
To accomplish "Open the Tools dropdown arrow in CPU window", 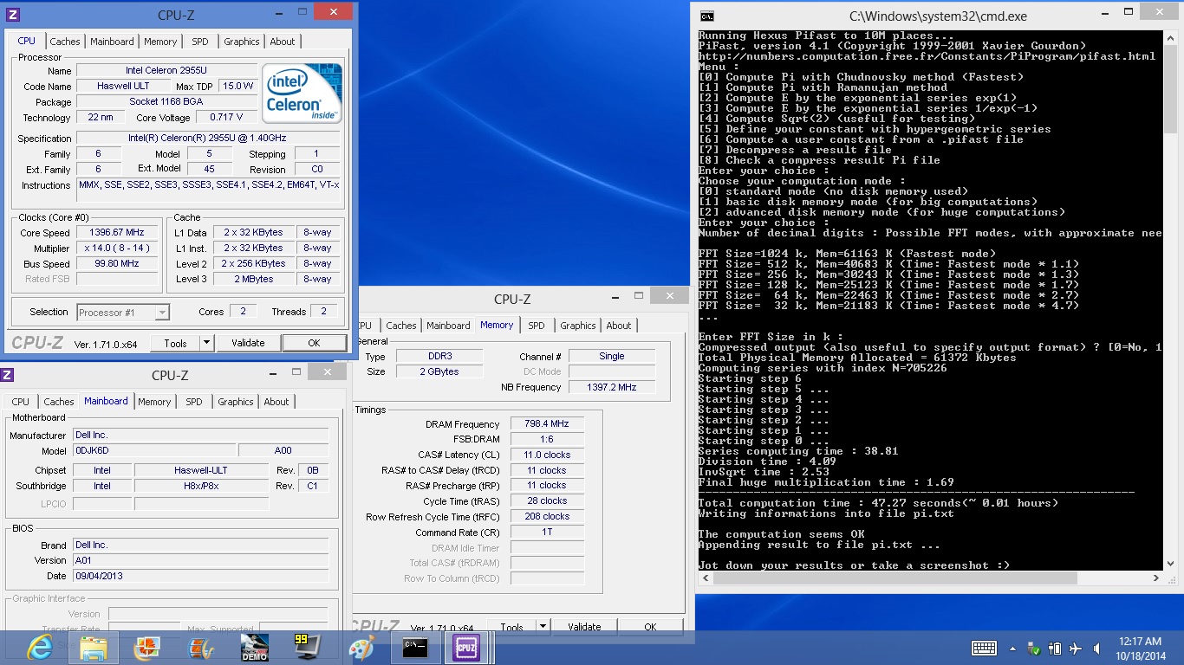I will [206, 343].
